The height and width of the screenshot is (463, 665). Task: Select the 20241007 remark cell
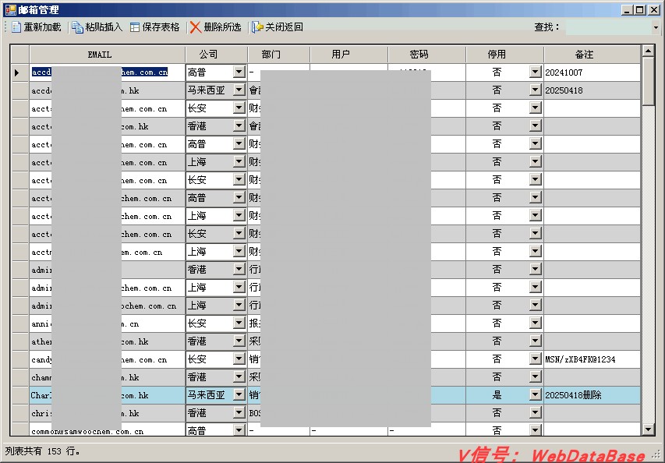point(592,72)
